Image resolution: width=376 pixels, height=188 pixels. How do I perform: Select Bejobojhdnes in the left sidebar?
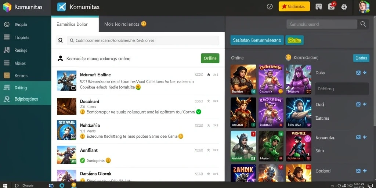(x=25, y=99)
